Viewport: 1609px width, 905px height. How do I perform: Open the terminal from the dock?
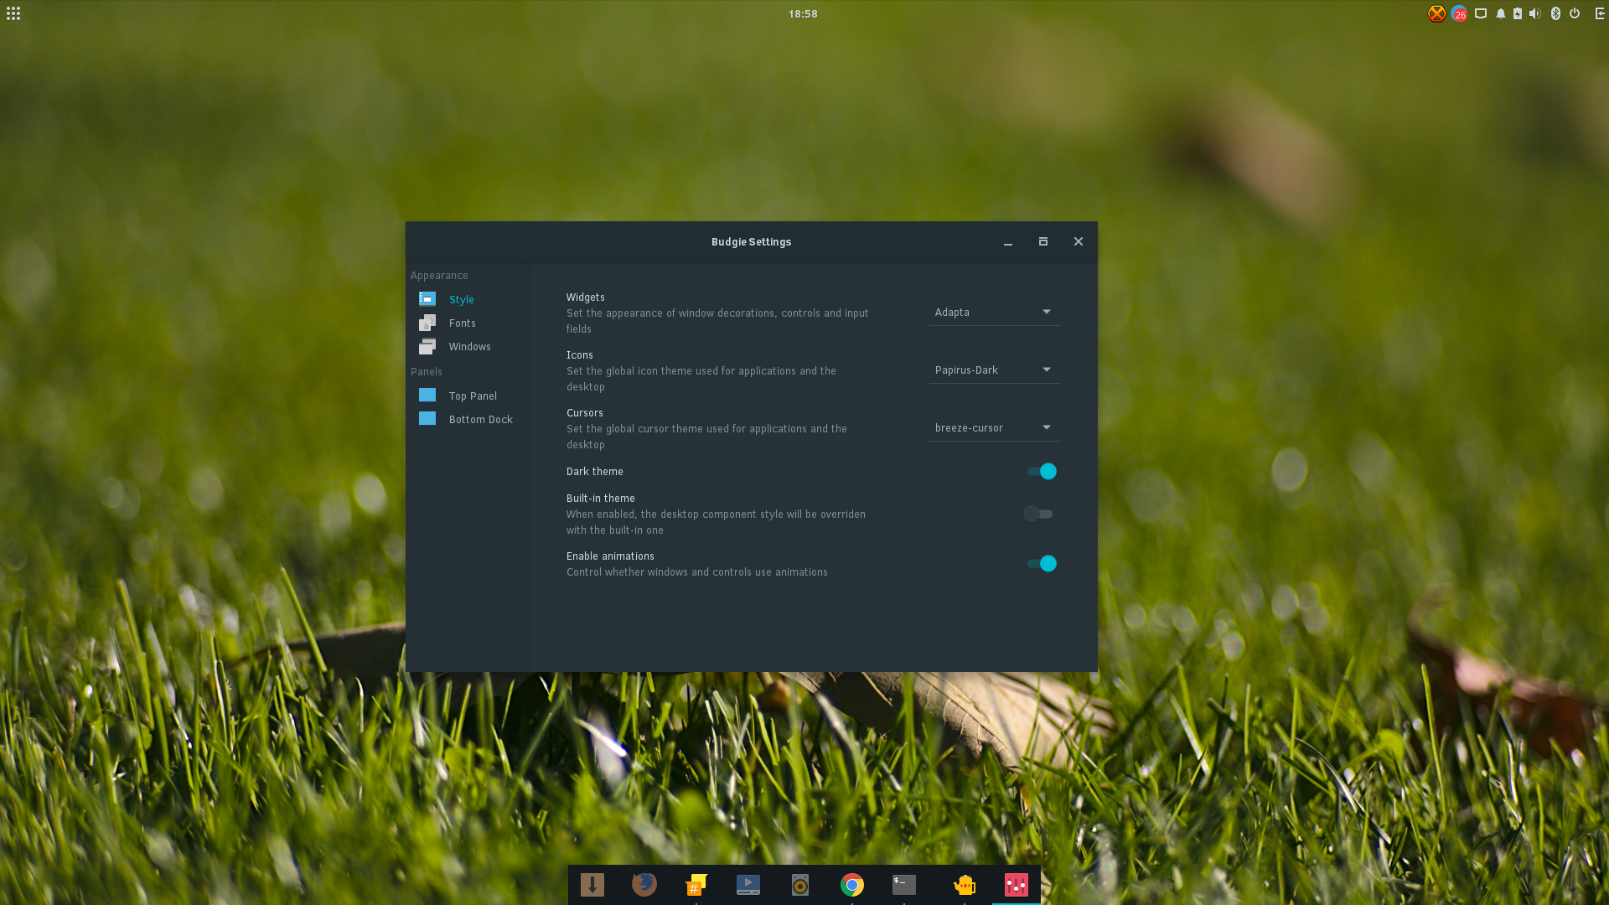(x=904, y=885)
